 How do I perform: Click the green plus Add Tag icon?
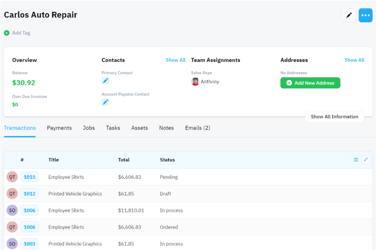pos(7,33)
